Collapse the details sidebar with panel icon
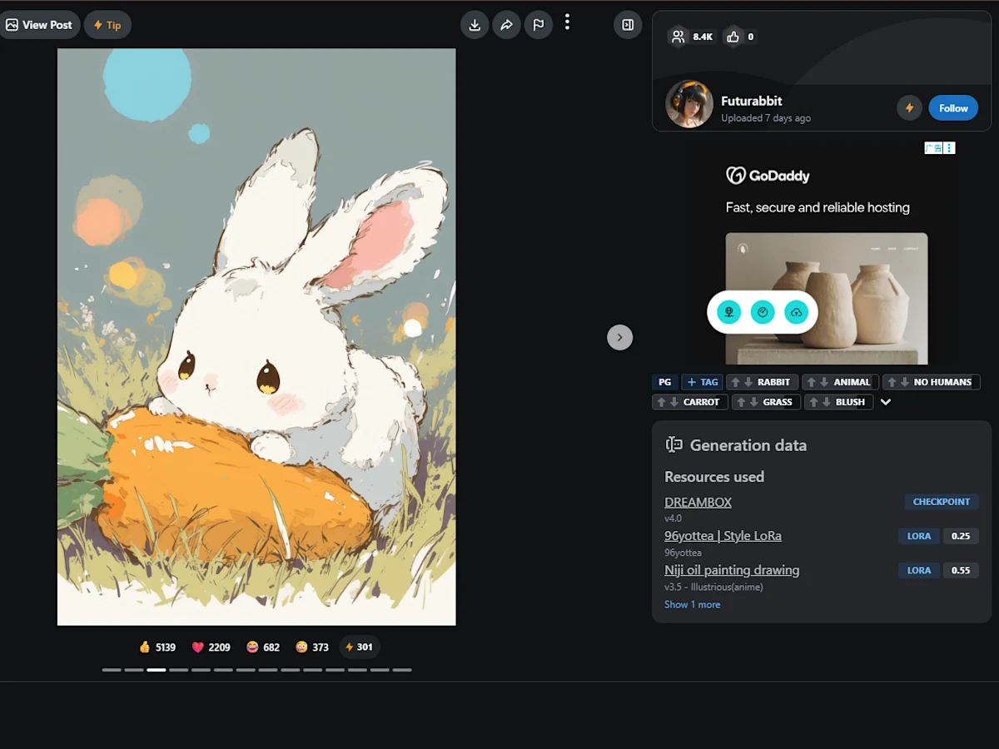Image resolution: width=999 pixels, height=749 pixels. (x=628, y=25)
